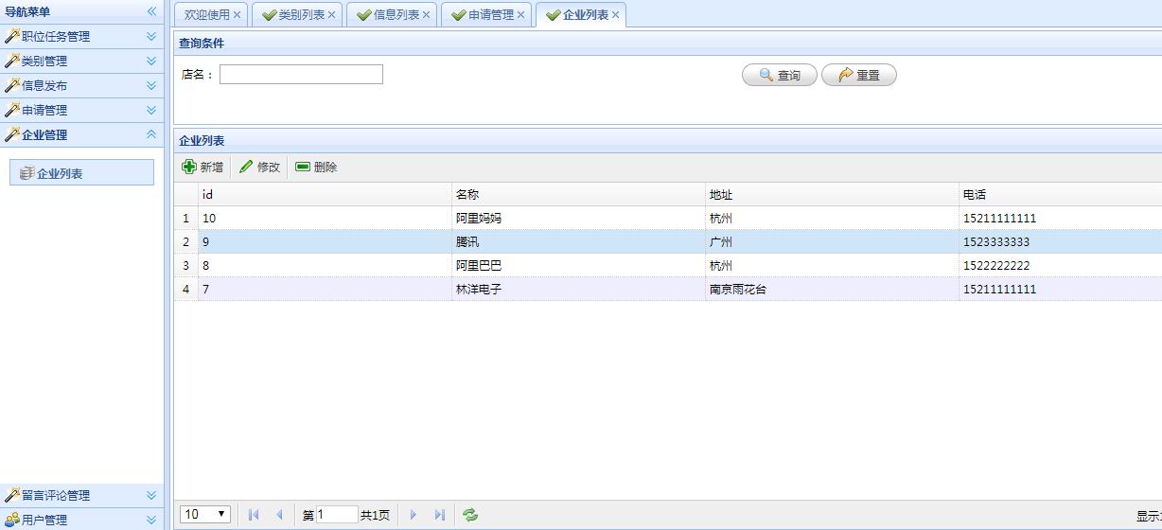Click the 南京雨花台 address cell
This screenshot has width=1162, height=530.
[832, 289]
